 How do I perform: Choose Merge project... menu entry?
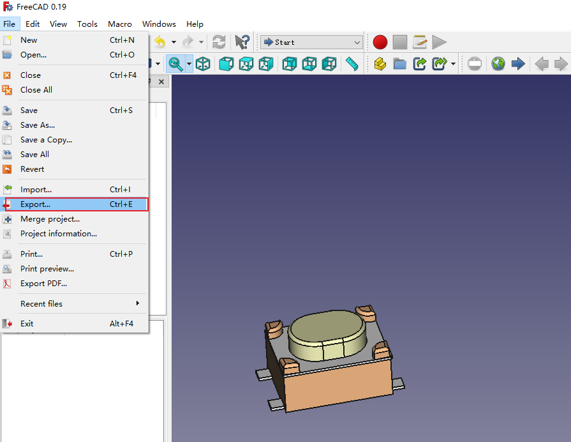[74, 219]
